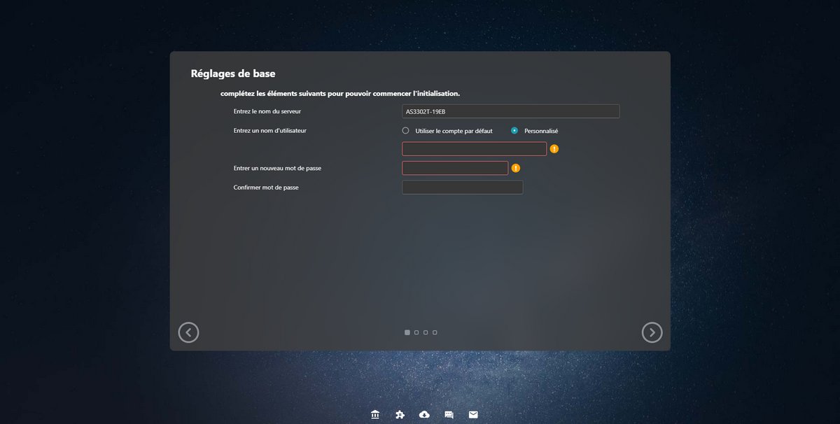
Task: Focus the custom username input field
Action: [474, 149]
